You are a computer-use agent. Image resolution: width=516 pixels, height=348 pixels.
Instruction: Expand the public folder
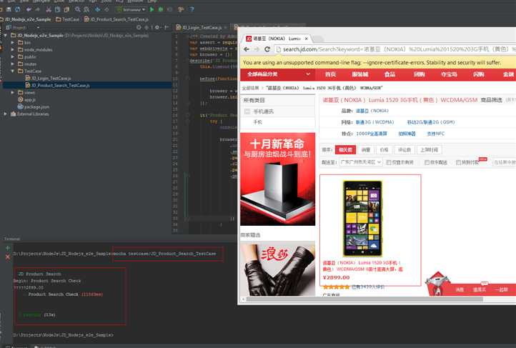click(x=13, y=57)
